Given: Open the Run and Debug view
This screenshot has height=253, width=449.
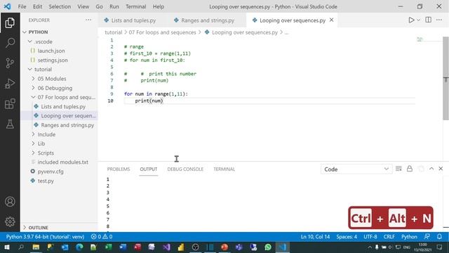Looking at the screenshot, I should [x=10, y=84].
